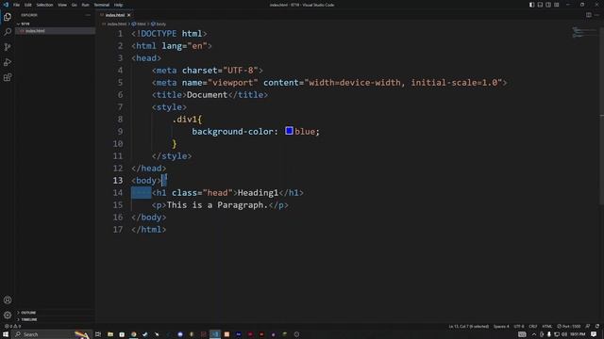Toggle the secondary side bar layout icon

(x=548, y=5)
